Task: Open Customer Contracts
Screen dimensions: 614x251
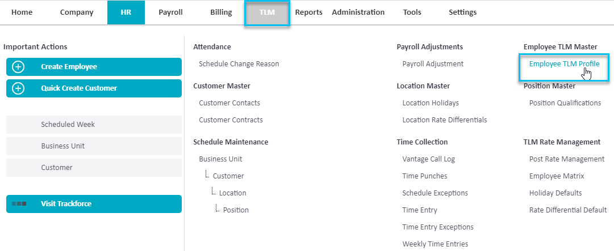Action: click(x=231, y=120)
